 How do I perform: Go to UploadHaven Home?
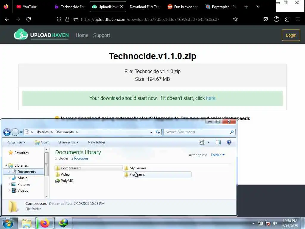(82, 35)
